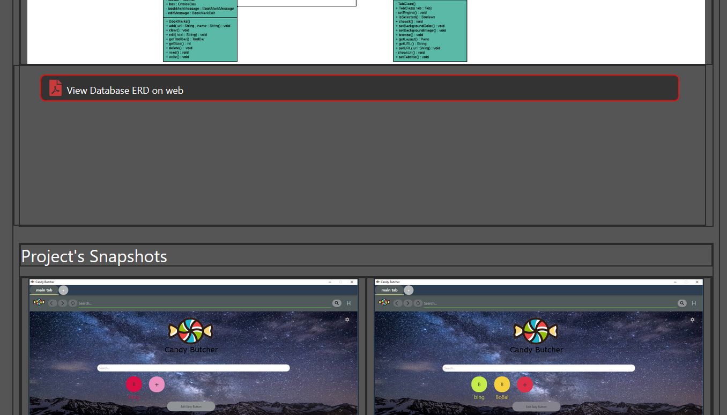Click the right class box in UML diagram
Screen dimensions: 727x415
point(430,31)
